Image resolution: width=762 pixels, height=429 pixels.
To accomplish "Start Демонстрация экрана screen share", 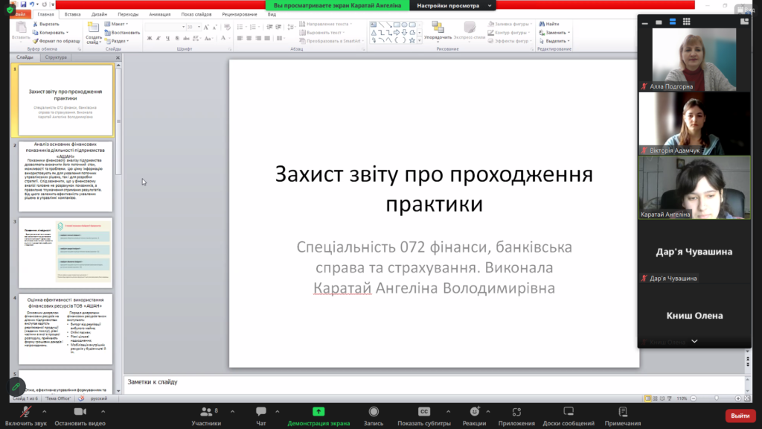I will point(318,416).
